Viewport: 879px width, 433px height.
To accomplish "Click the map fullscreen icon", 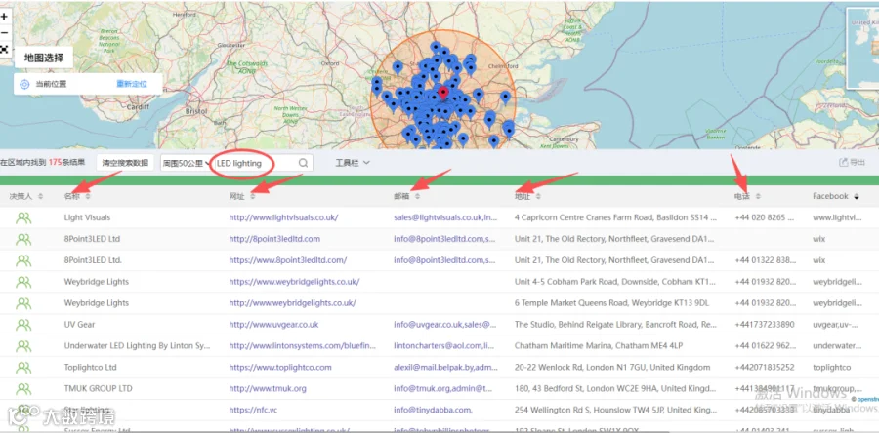I will (x=4, y=49).
